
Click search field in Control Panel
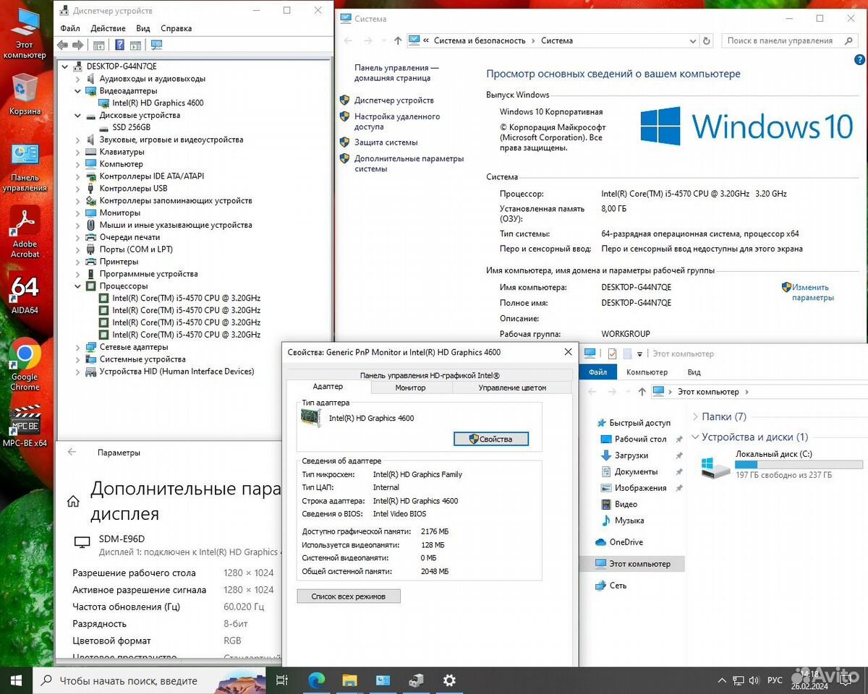[x=789, y=40]
